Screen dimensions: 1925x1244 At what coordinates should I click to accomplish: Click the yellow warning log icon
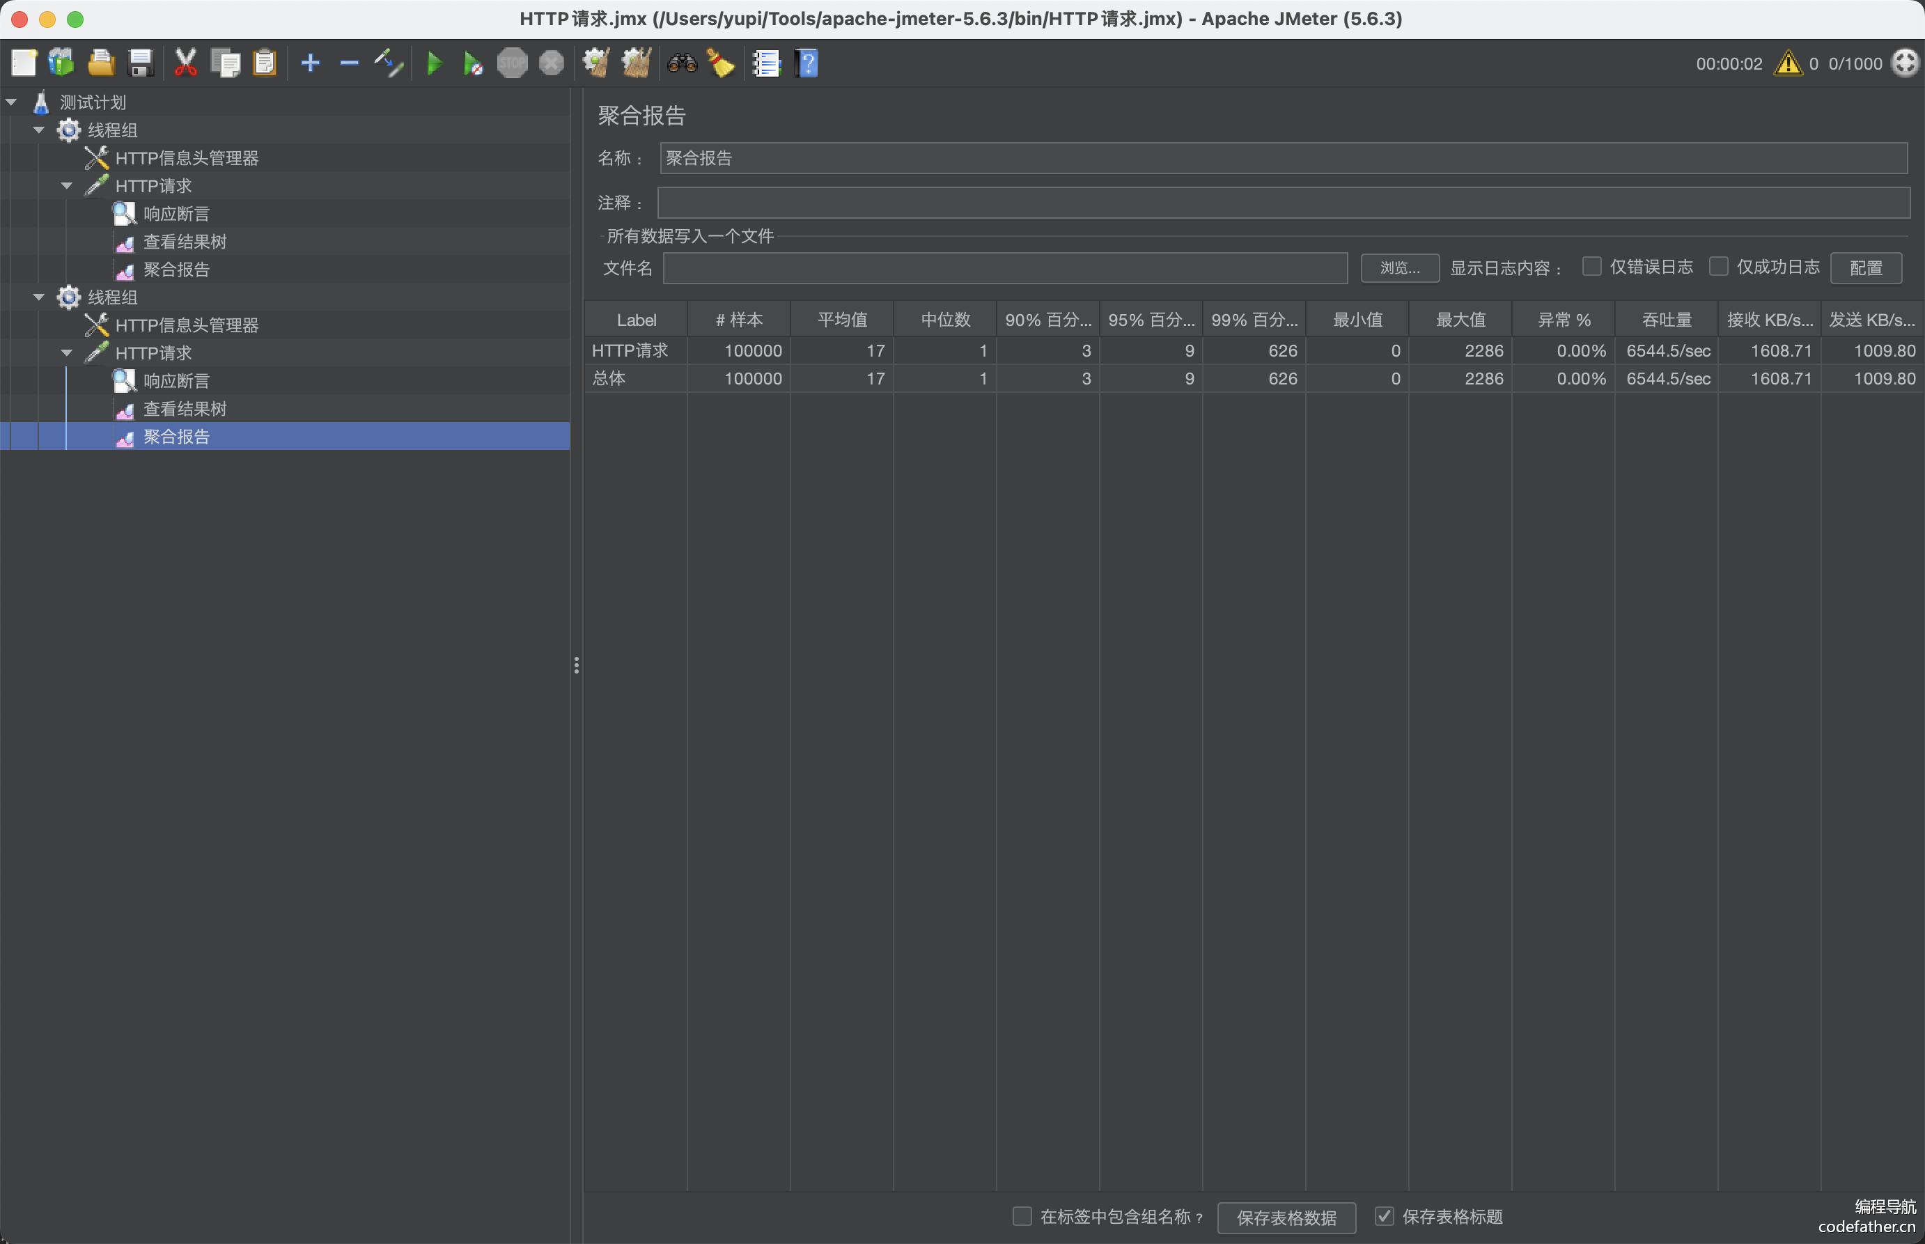coord(1787,63)
